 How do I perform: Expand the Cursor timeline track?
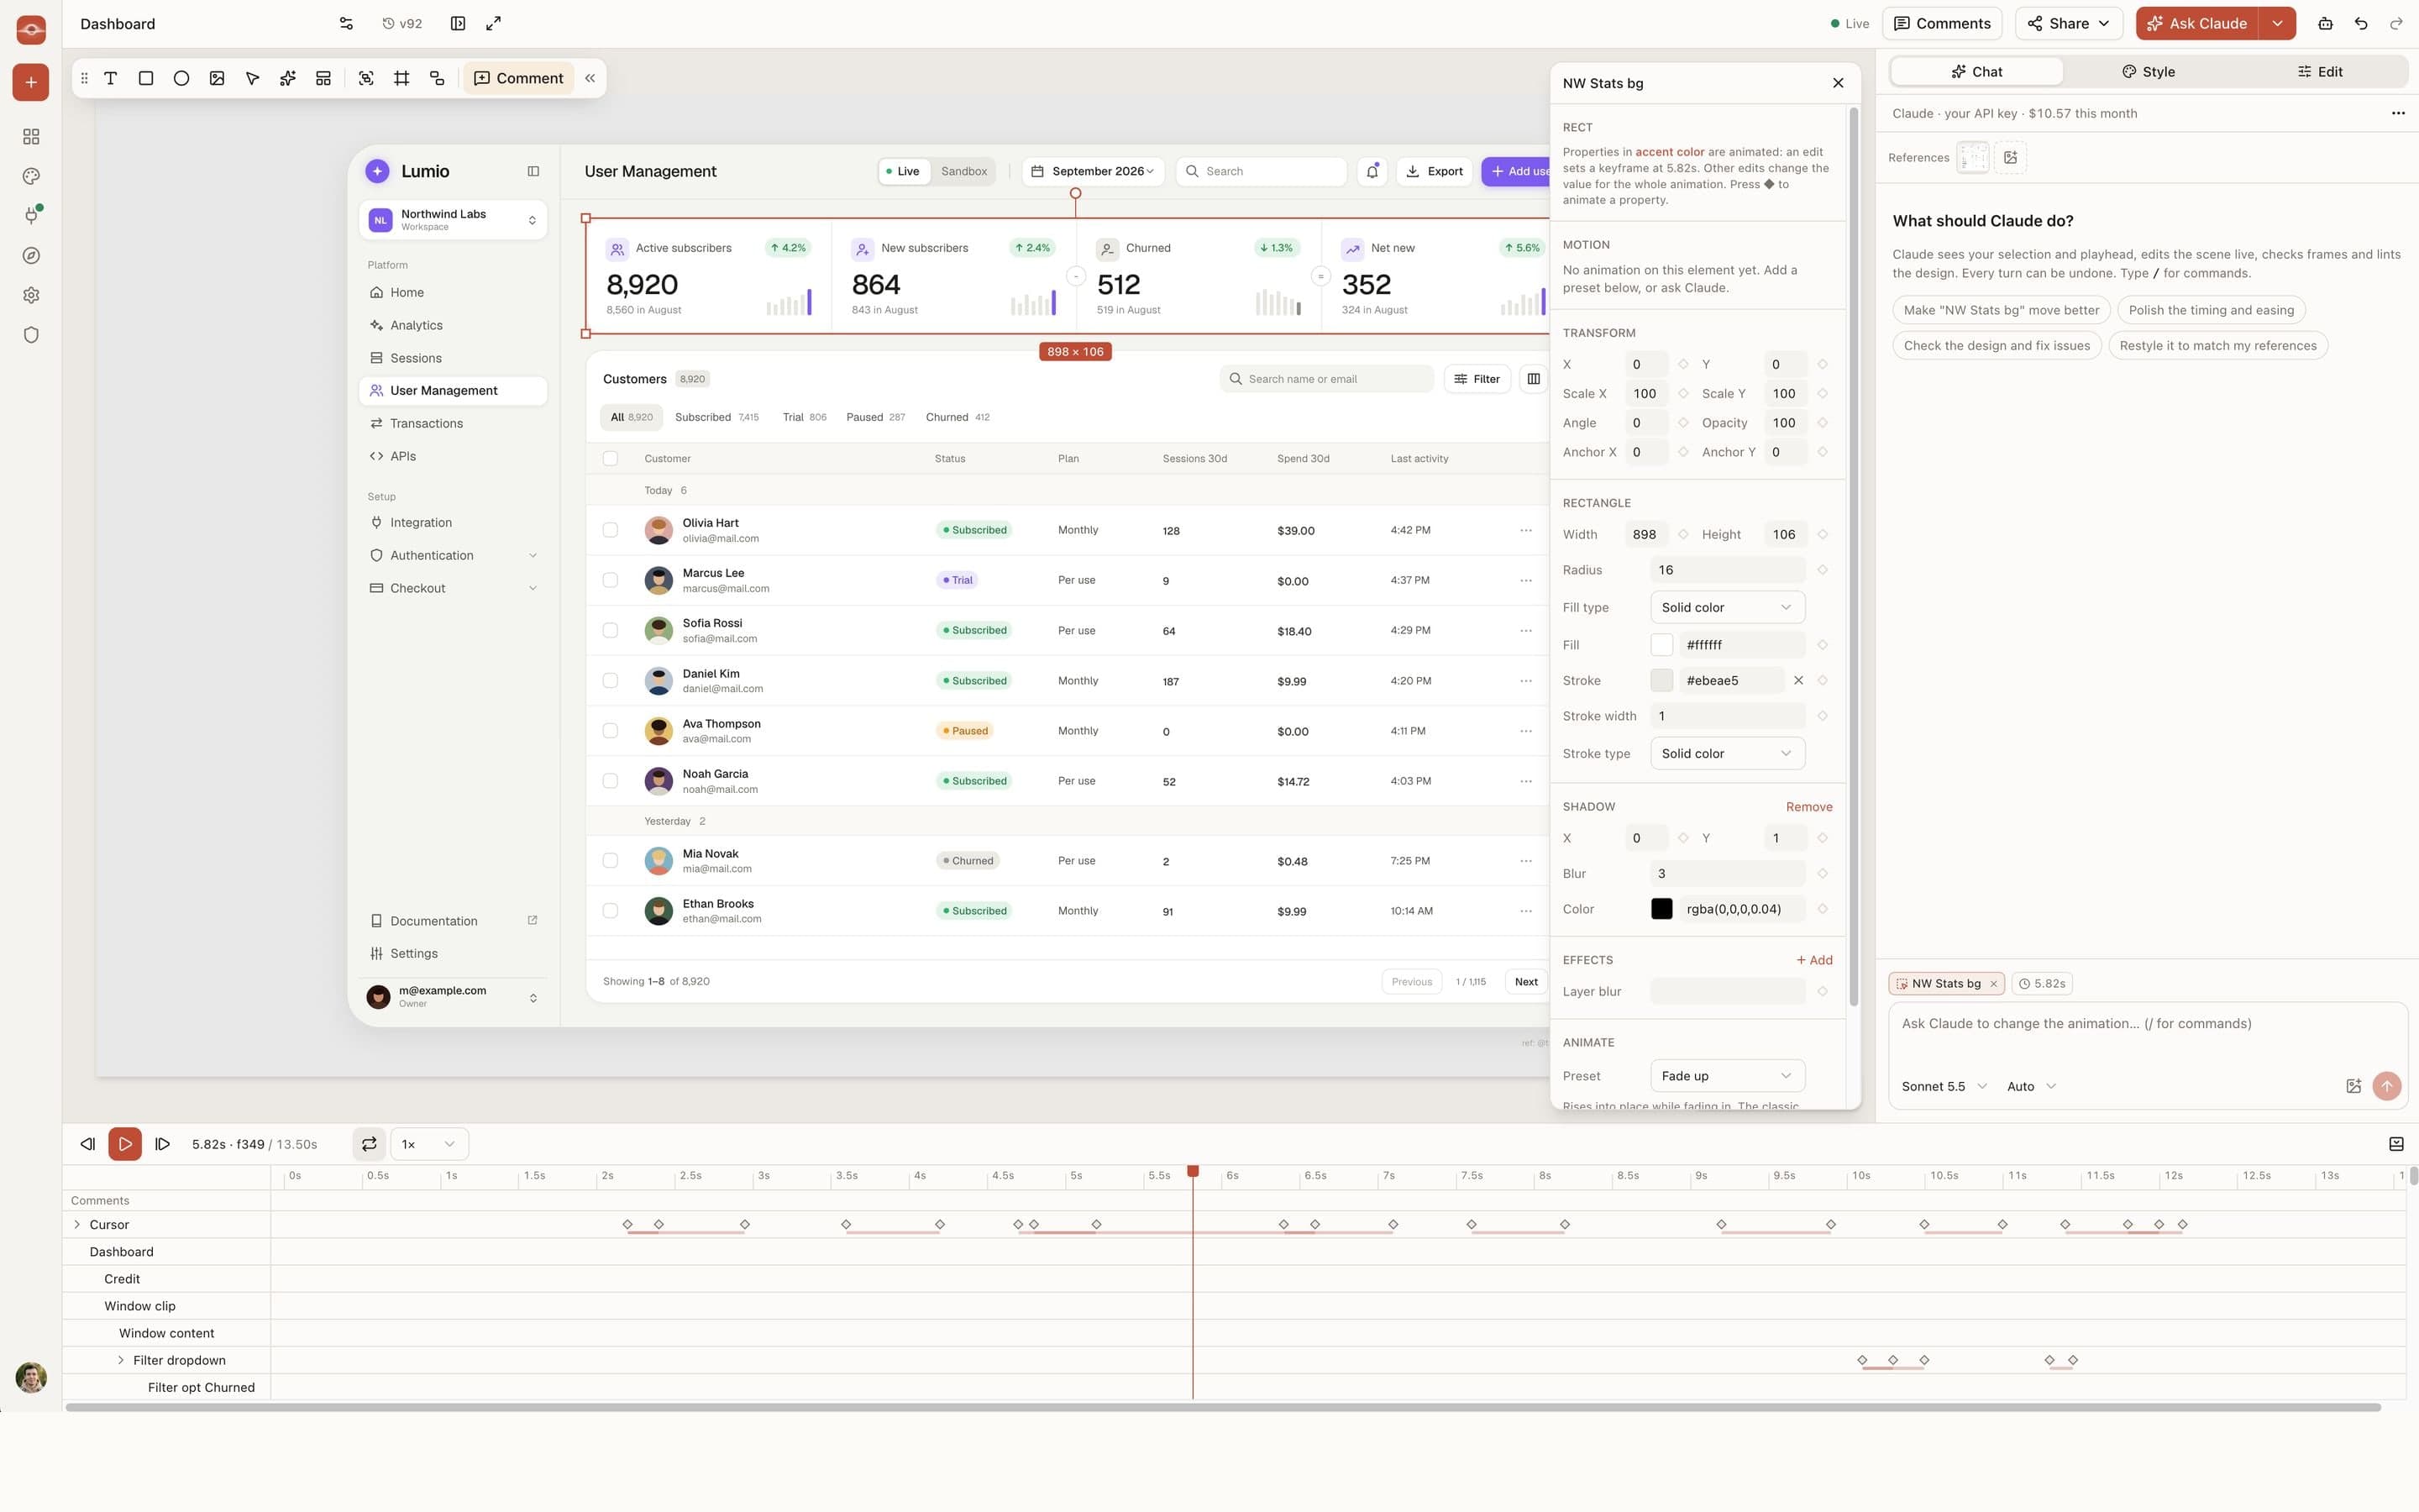[77, 1225]
